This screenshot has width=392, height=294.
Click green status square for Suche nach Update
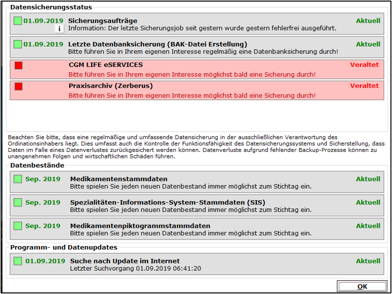[x=18, y=261]
